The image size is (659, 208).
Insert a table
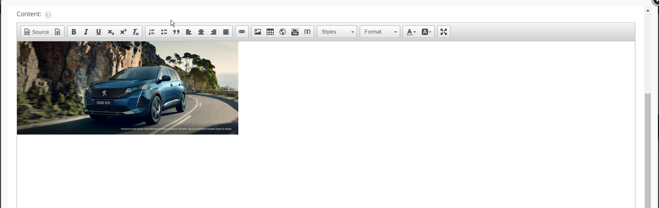pos(270,32)
